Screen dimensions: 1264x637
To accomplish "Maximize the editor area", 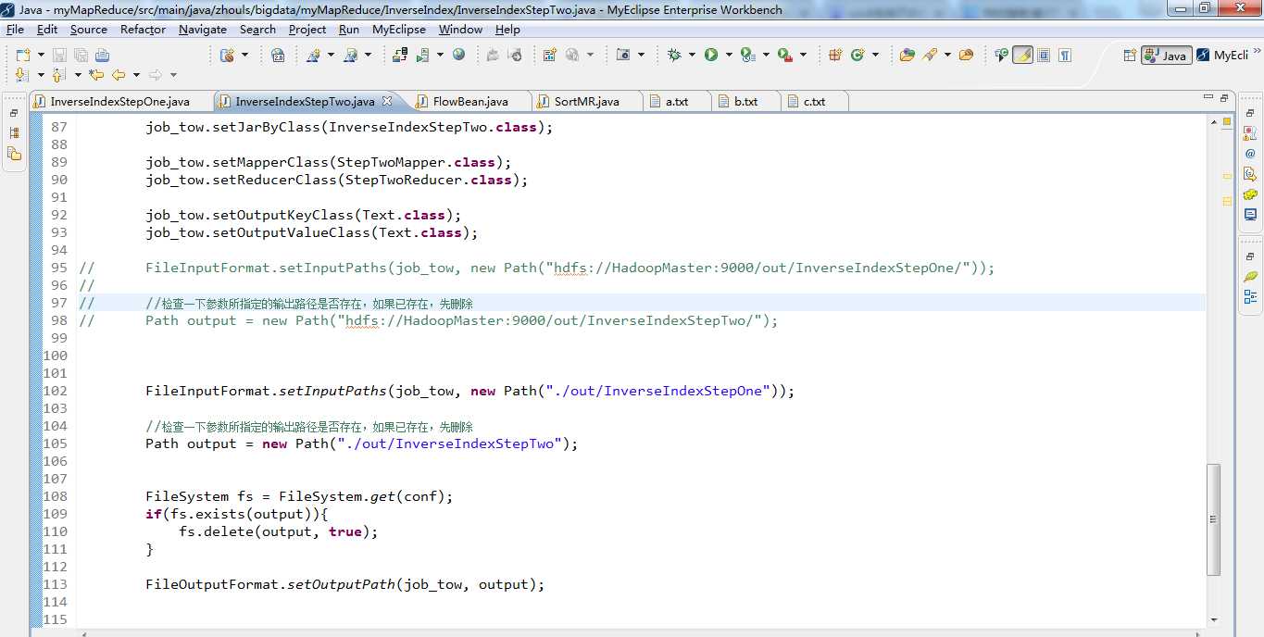I will [x=1224, y=97].
